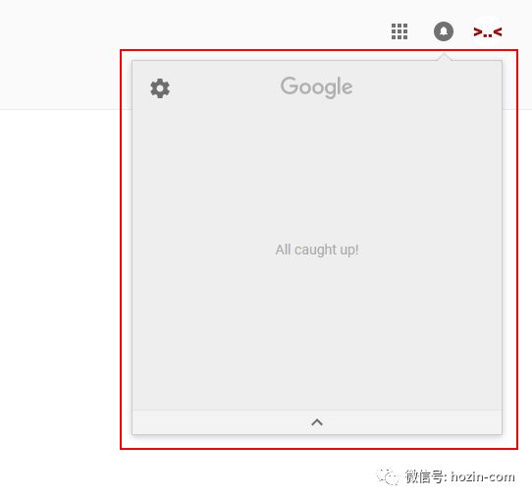This screenshot has height=501, width=532.
Task: Select the cog wheel beside the Google logo
Action: pyautogui.click(x=160, y=88)
